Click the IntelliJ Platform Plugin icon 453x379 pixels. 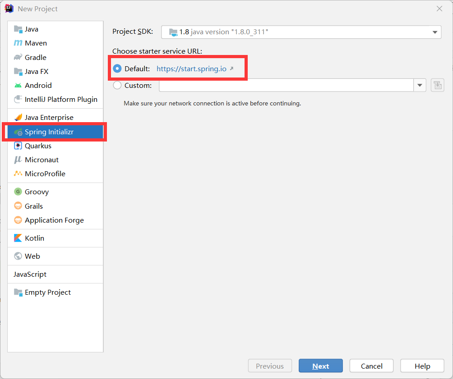[x=18, y=99]
